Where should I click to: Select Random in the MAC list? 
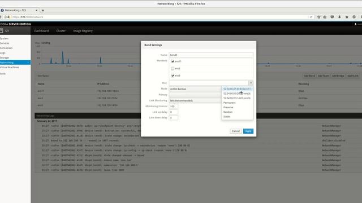[238, 112]
